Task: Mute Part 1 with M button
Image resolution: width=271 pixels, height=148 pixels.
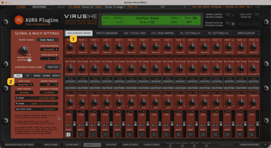Action: (x=67, y=125)
